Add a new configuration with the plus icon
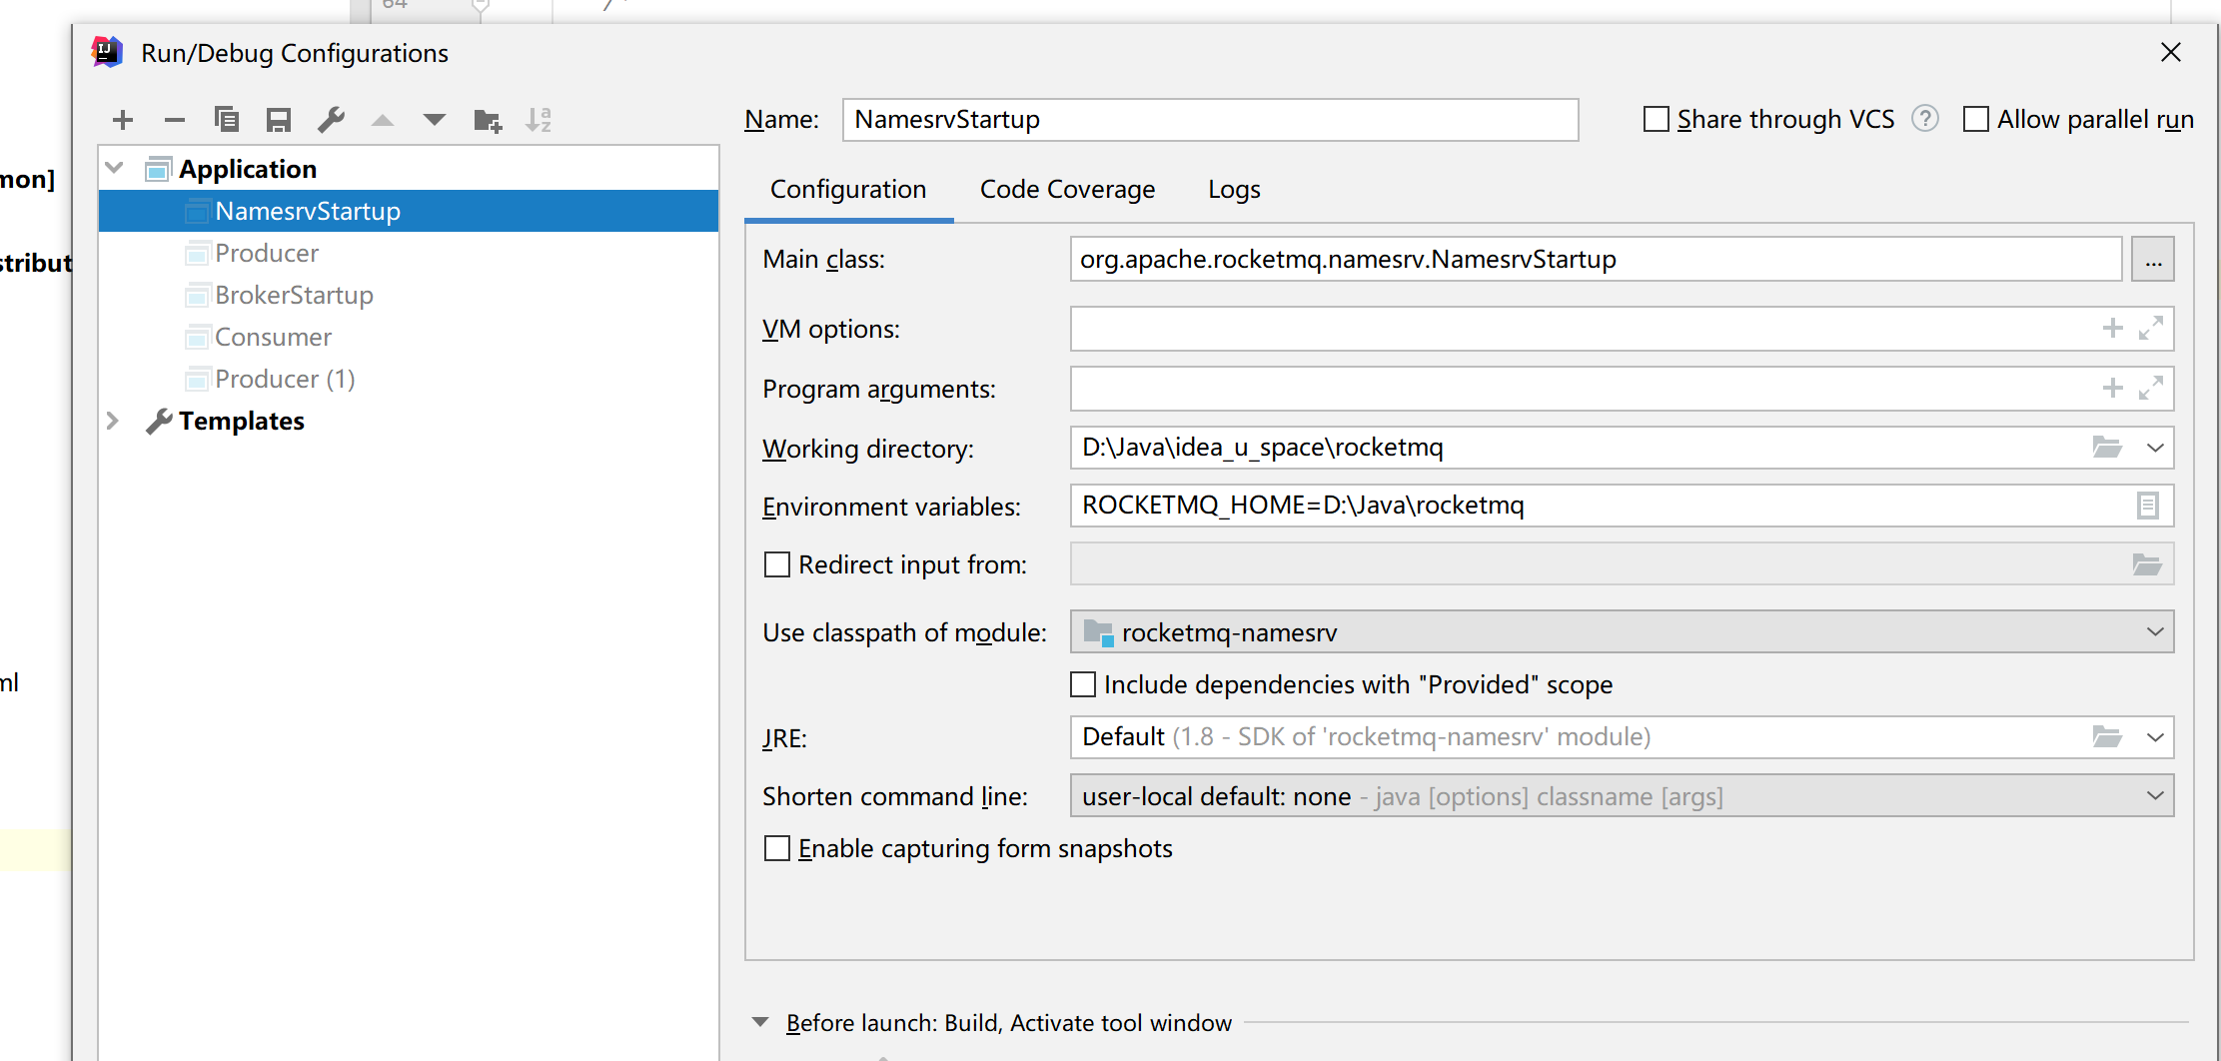2221x1061 pixels. (123, 120)
